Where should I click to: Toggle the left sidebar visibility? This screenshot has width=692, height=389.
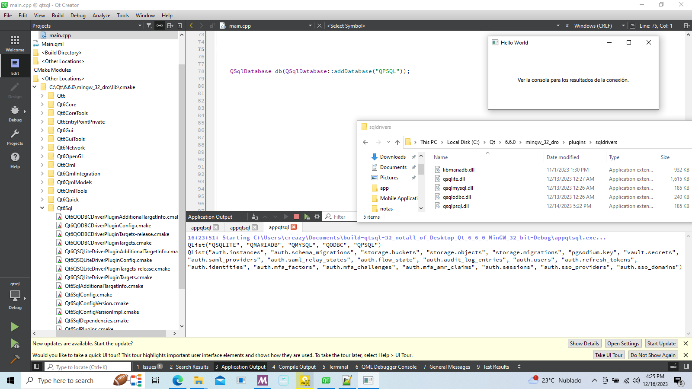[x=37, y=367]
